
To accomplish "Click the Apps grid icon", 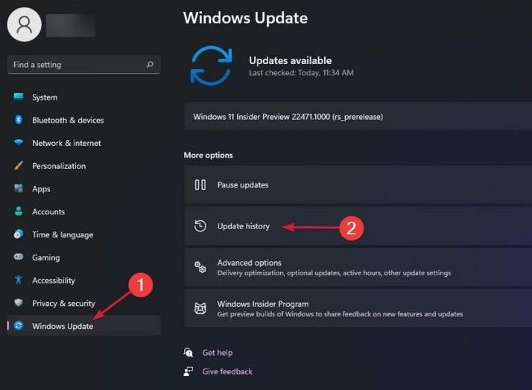I will tap(19, 188).
